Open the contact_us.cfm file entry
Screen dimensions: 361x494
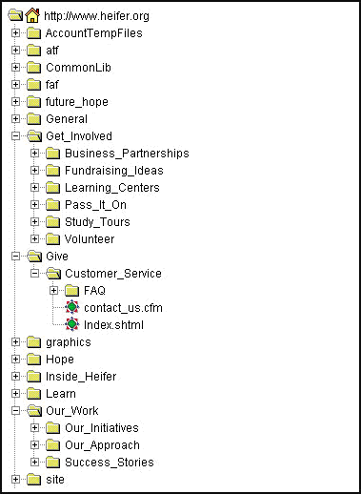tap(123, 308)
